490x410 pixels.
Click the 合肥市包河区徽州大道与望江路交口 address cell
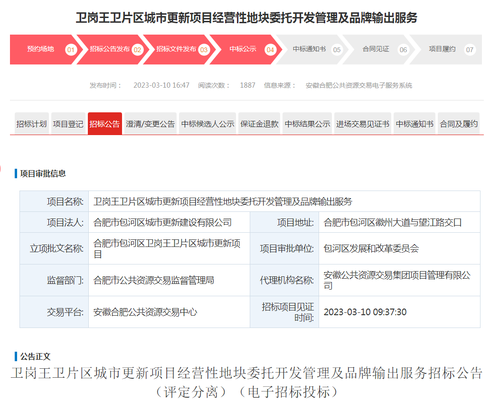pyautogui.click(x=399, y=222)
